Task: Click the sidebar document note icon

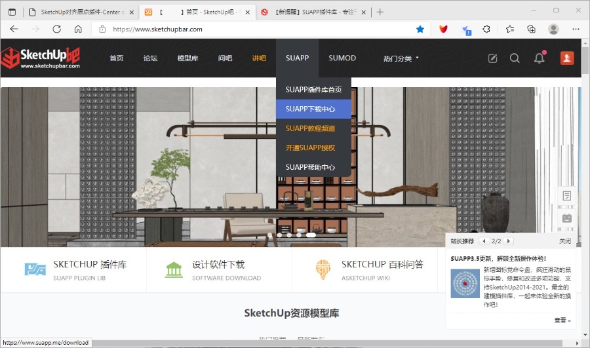Action: coord(566,196)
